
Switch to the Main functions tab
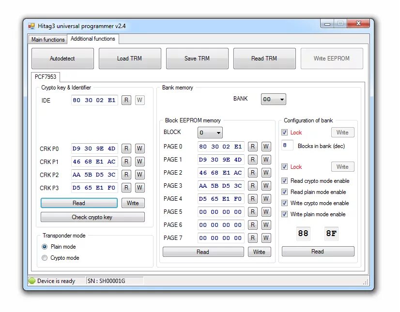pos(48,40)
